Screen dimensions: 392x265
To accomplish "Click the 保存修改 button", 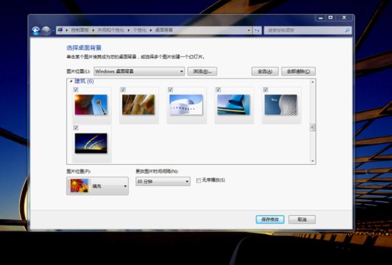I will [270, 219].
